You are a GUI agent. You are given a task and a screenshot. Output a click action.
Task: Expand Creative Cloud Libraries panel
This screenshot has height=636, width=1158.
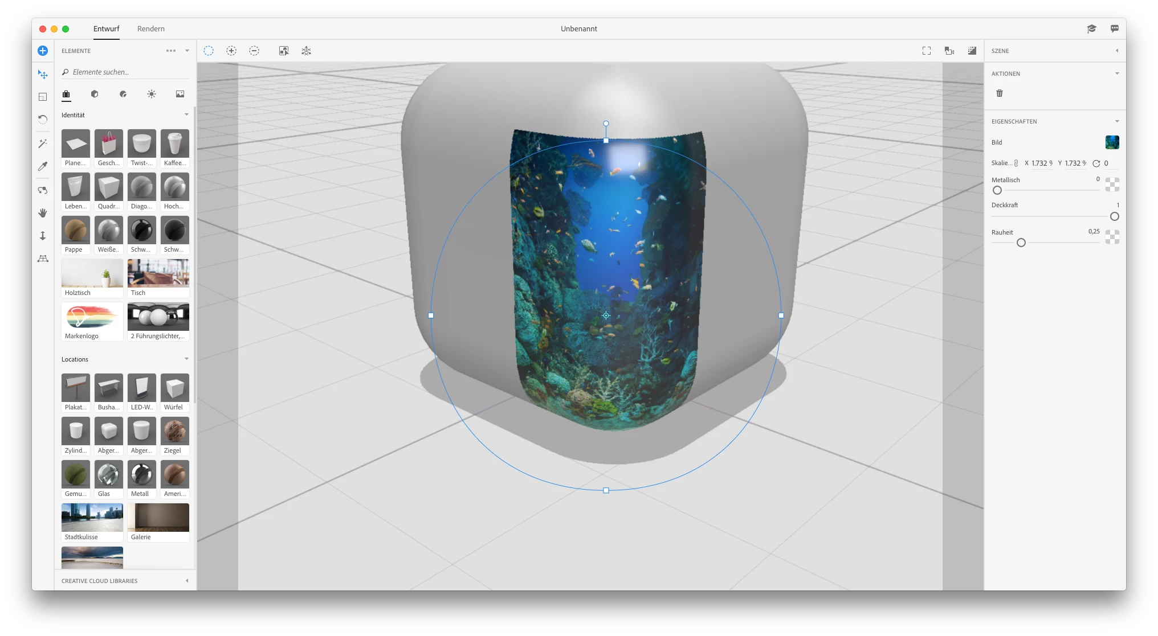tap(187, 581)
